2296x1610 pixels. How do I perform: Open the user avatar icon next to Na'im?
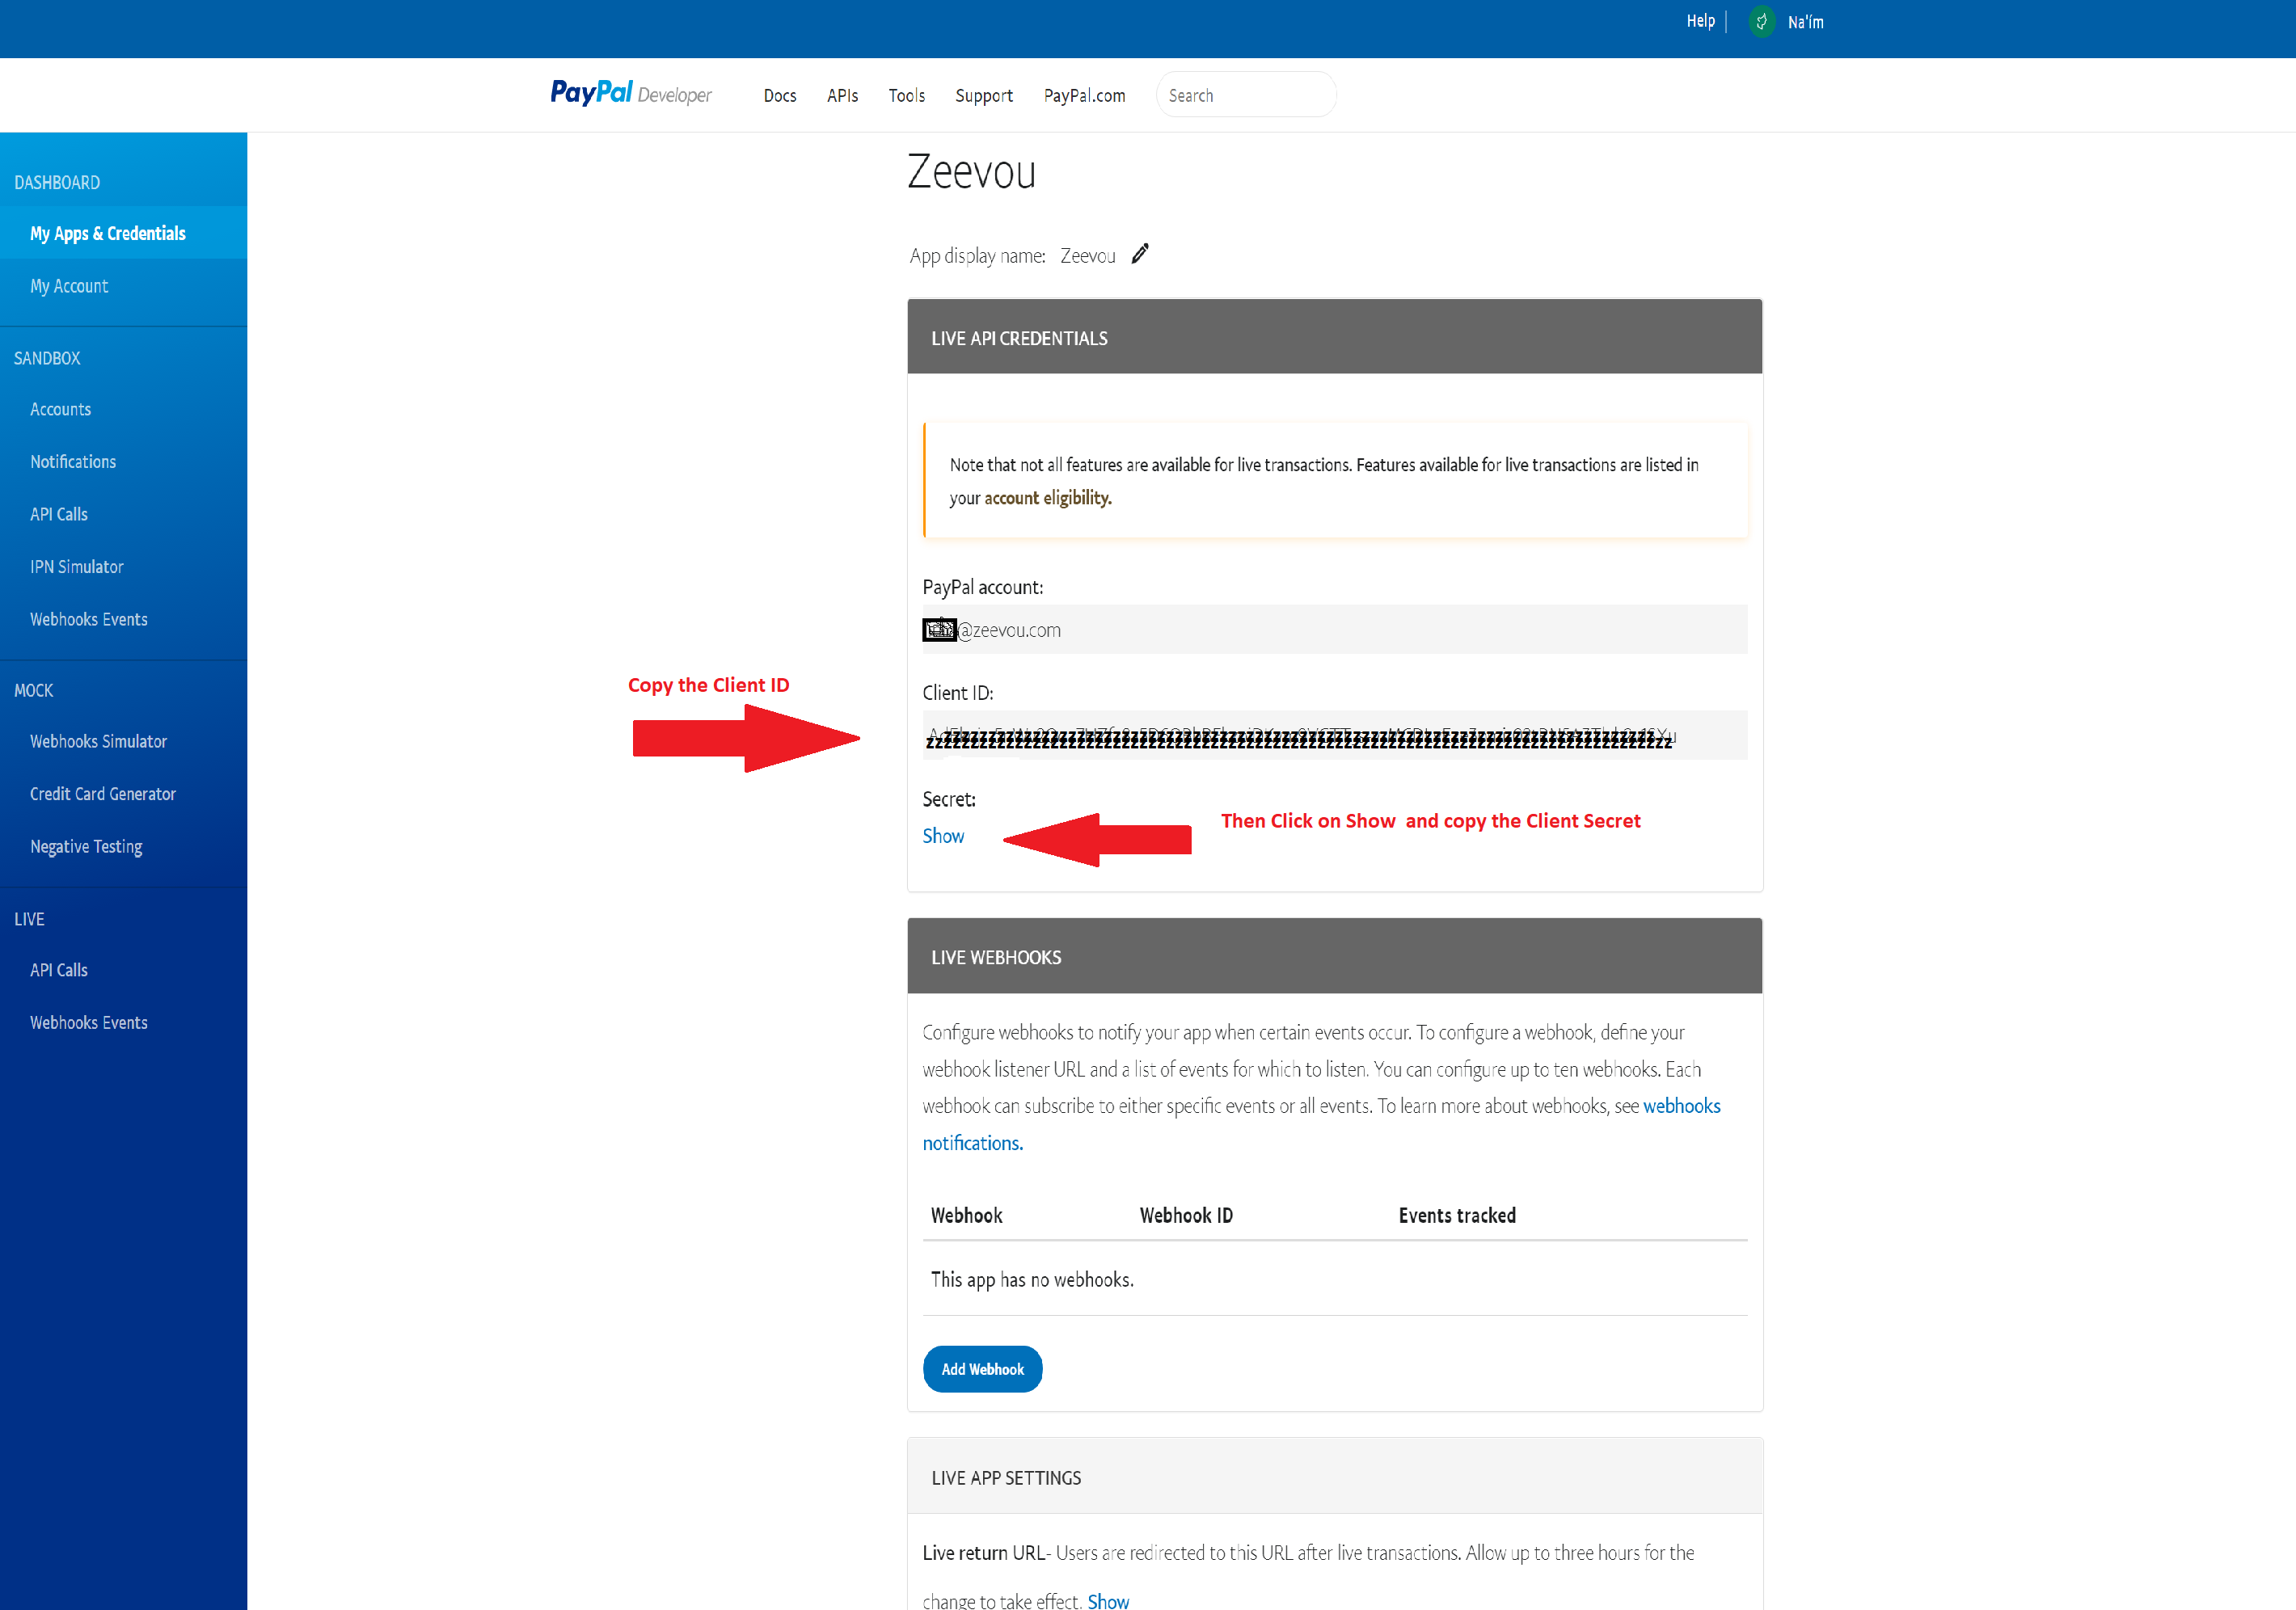tap(1762, 21)
